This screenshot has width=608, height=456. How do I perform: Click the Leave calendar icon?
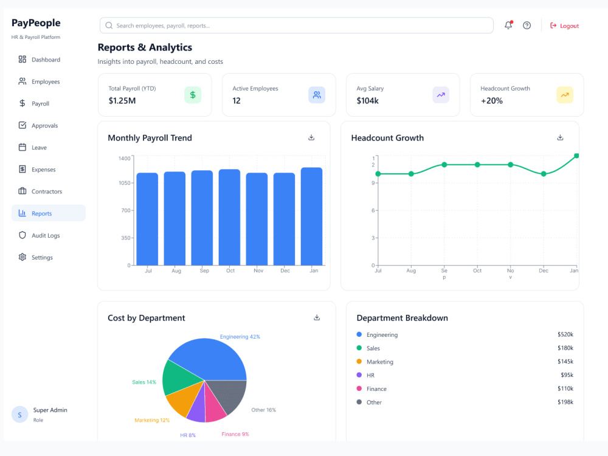(22, 147)
